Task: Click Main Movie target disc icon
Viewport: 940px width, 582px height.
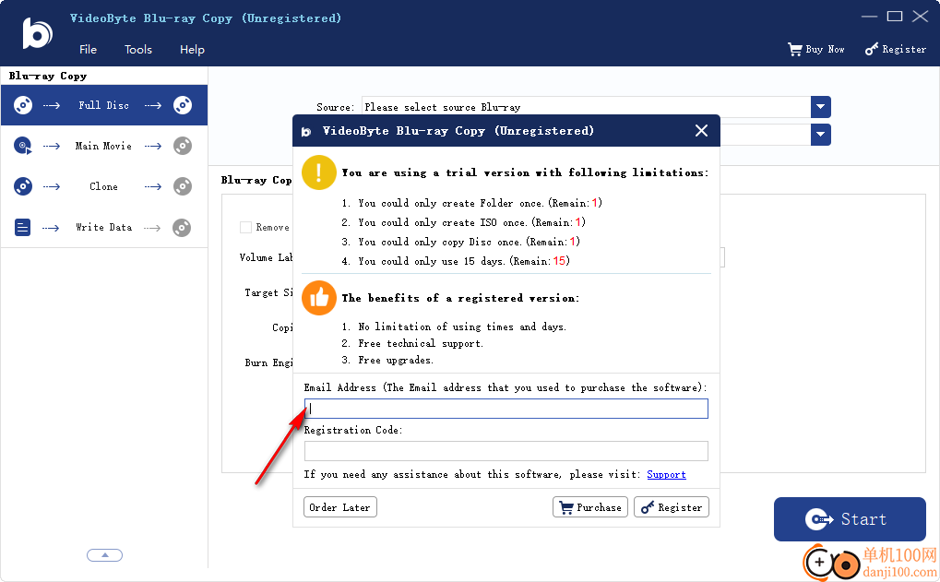Action: click(x=183, y=147)
